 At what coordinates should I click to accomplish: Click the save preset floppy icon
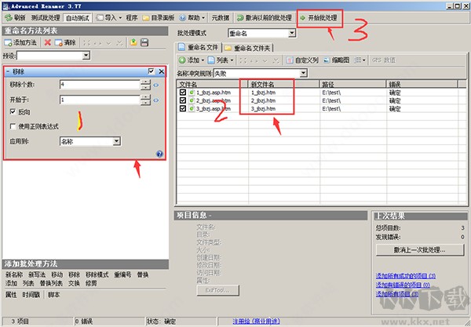(144, 42)
